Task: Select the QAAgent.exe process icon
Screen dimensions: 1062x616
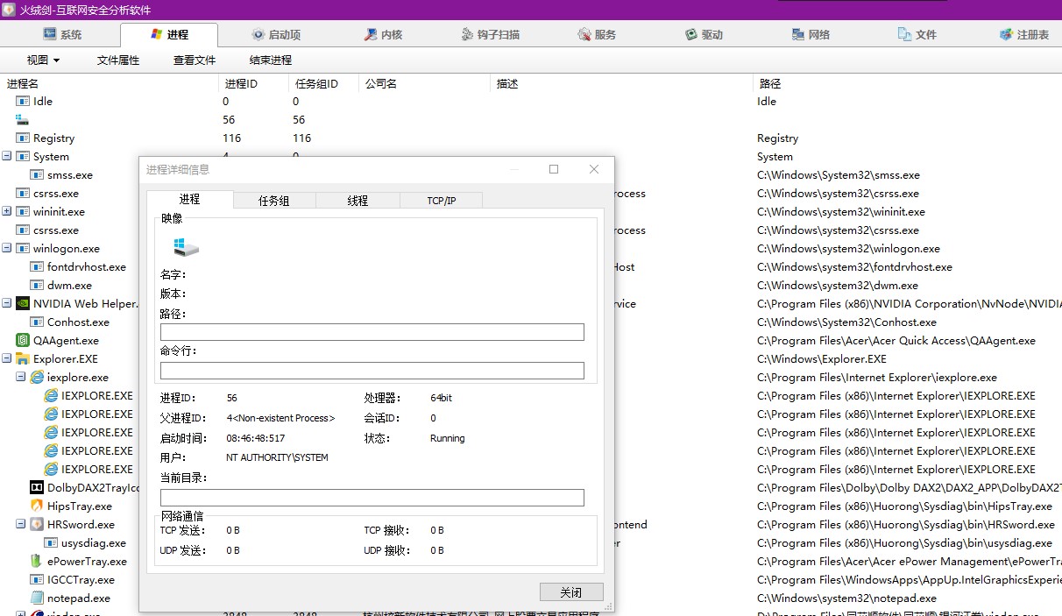Action: 23,340
